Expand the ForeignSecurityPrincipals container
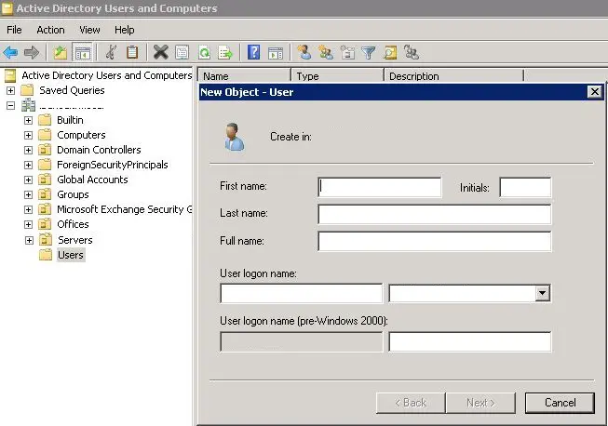The image size is (608, 426). coord(28,165)
